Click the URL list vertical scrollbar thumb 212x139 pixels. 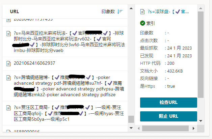coord(131,119)
